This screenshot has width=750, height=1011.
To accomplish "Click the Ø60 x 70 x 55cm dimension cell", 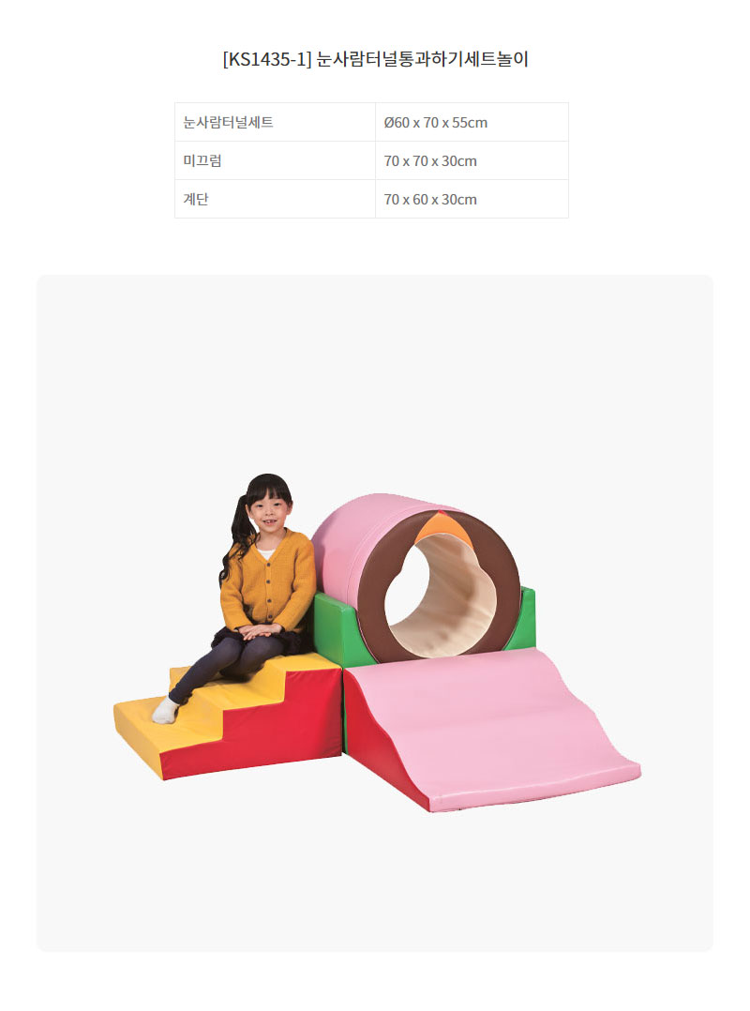I will tap(472, 122).
